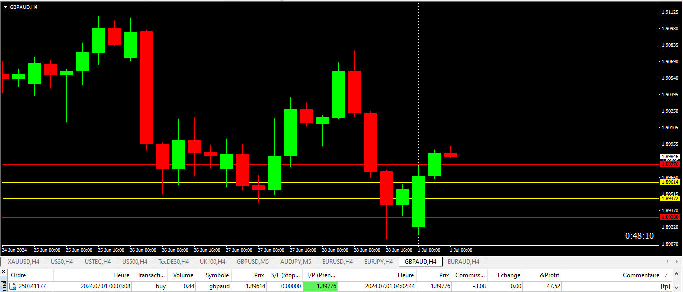Open the GBPUSD,M5 chart tab

(x=253, y=262)
